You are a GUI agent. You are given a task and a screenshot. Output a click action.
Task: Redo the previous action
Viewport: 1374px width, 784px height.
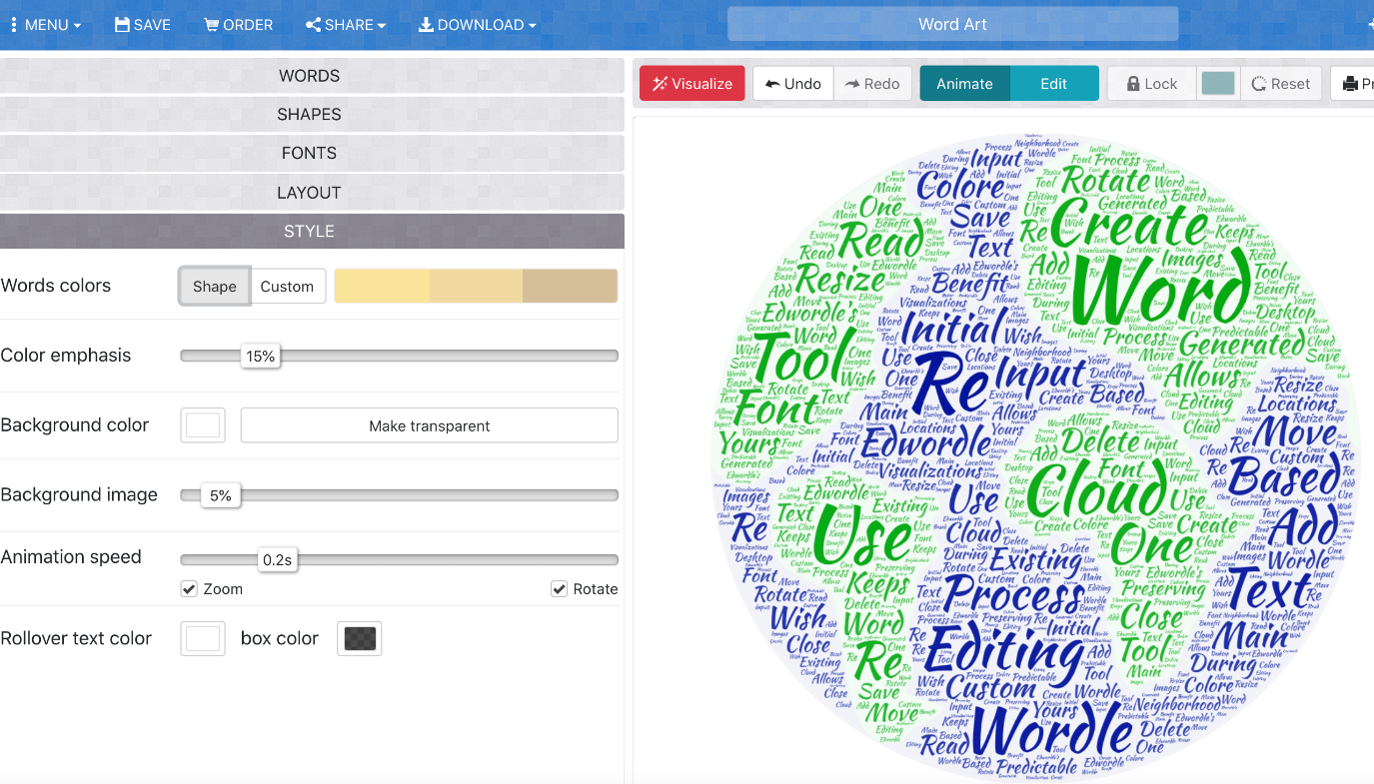click(872, 84)
